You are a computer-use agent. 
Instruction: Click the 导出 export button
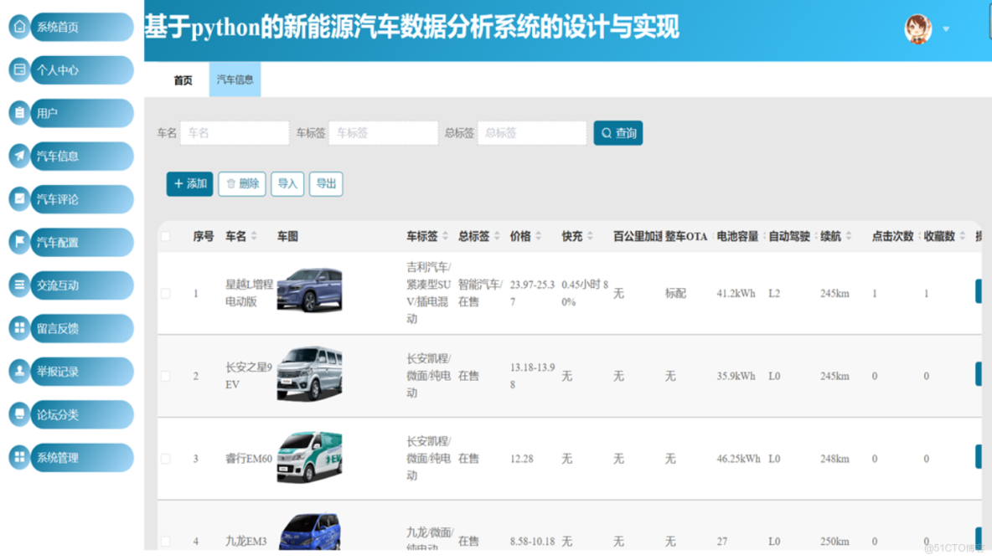(326, 184)
